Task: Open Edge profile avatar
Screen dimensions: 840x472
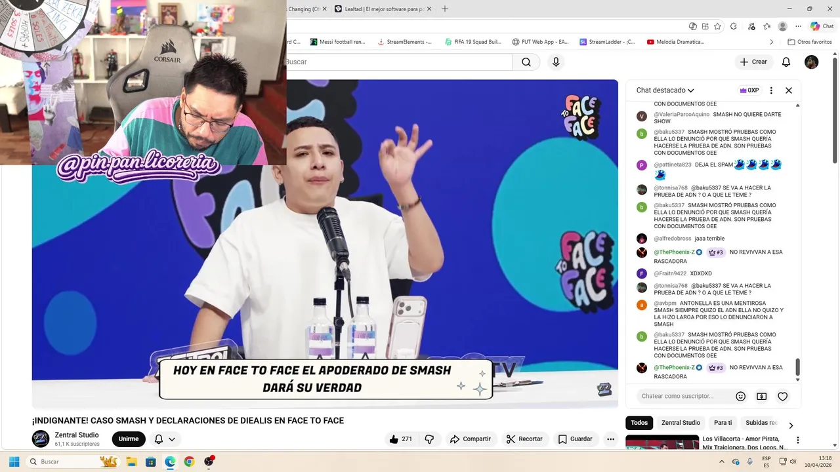Action: 782,26
